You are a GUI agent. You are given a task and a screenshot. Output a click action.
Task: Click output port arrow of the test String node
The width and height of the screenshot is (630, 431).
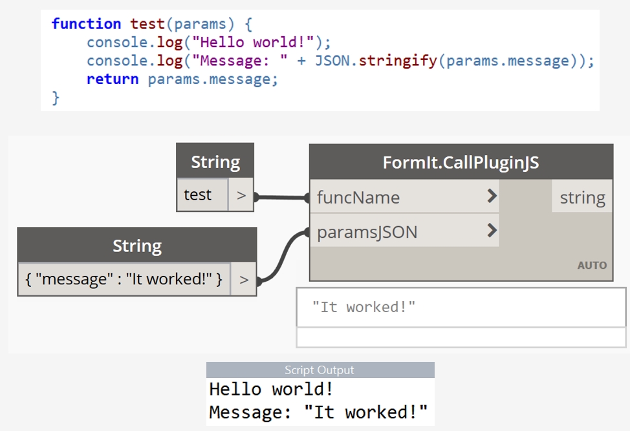(241, 195)
